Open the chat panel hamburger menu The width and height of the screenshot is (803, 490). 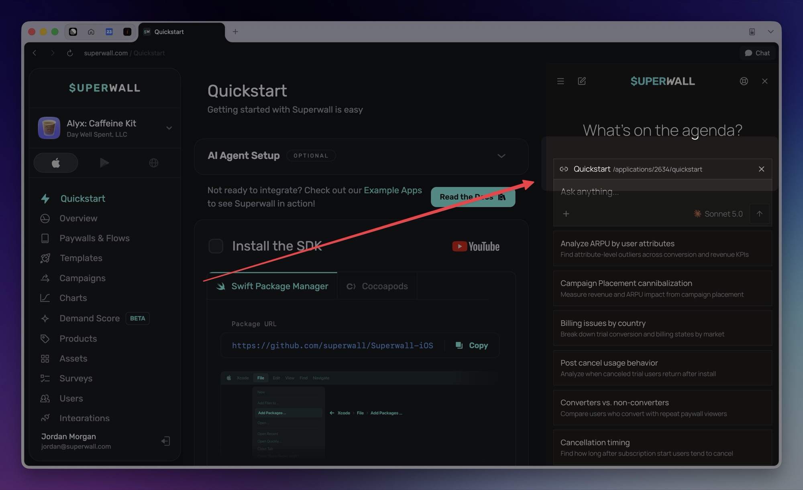pos(560,81)
